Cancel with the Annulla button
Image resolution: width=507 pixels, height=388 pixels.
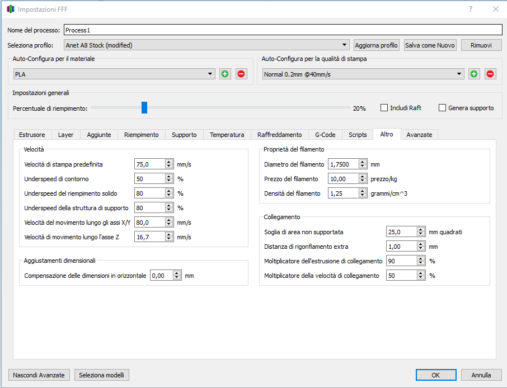pos(481,375)
